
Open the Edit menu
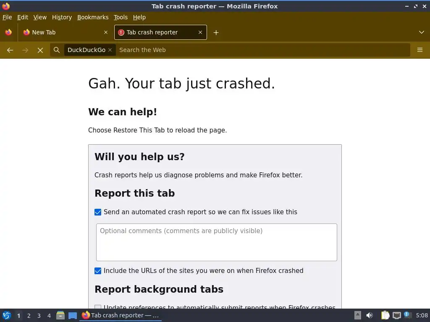pos(23,17)
